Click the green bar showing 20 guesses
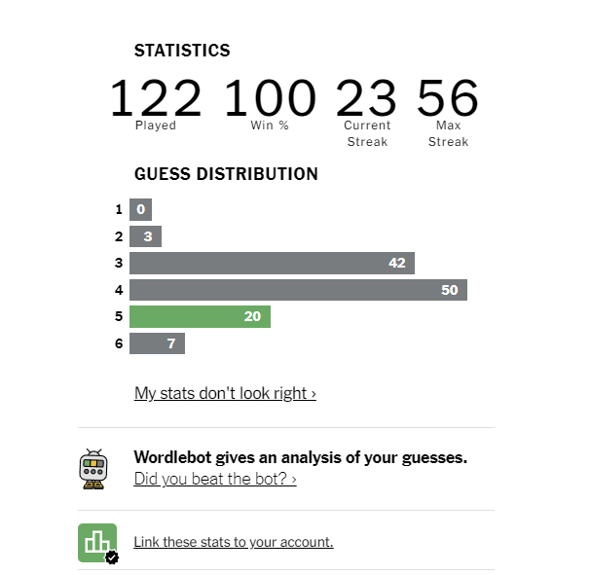Viewport: 591px width, 575px height. pos(201,316)
